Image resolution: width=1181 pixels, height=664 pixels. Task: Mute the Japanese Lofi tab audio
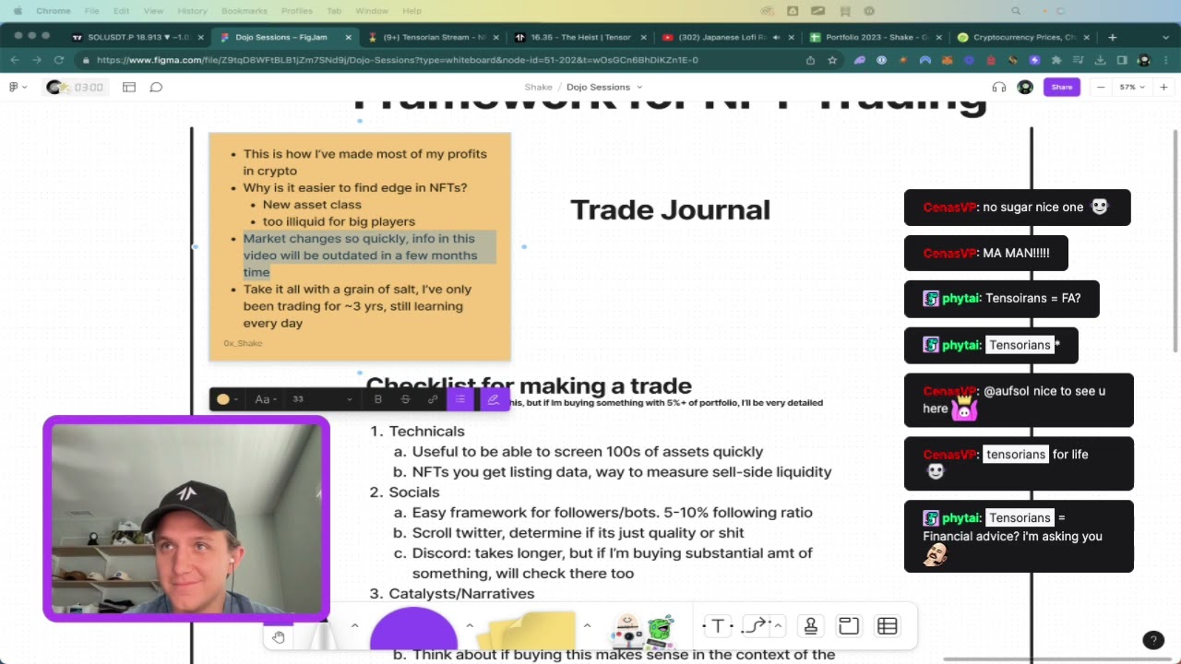pyautogui.click(x=775, y=37)
